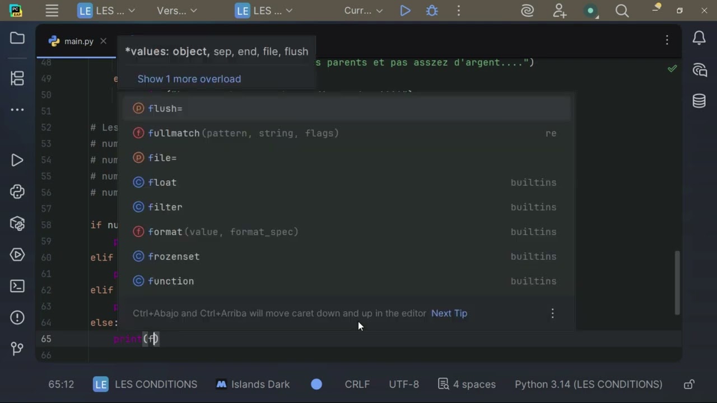Click Show 1 more overload link
The image size is (717, 403).
pos(189,79)
